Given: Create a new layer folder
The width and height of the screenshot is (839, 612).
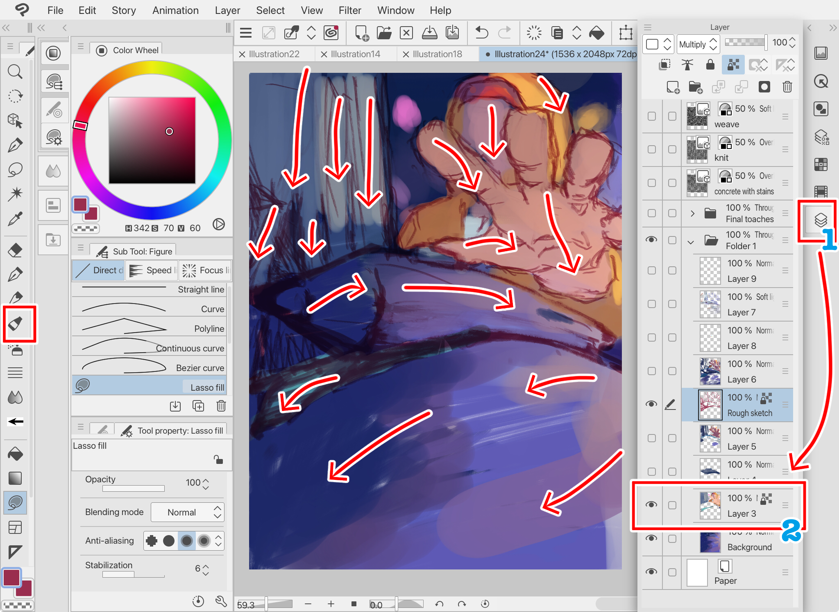Looking at the screenshot, I should (x=696, y=87).
